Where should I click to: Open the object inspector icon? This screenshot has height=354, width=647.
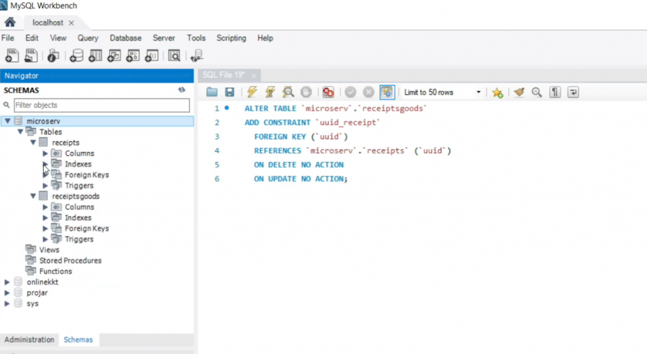click(x=53, y=56)
